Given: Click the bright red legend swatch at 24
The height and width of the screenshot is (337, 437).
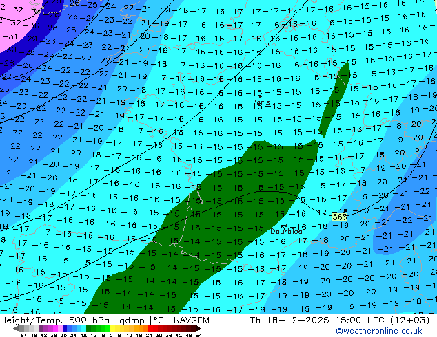Looking at the screenshot, I should [150, 328].
